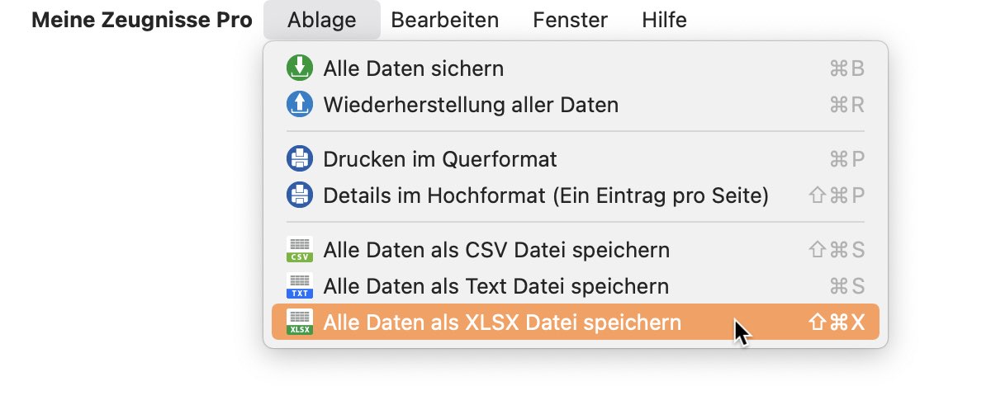Click the ⇧⌘X shortcut label

(x=837, y=322)
